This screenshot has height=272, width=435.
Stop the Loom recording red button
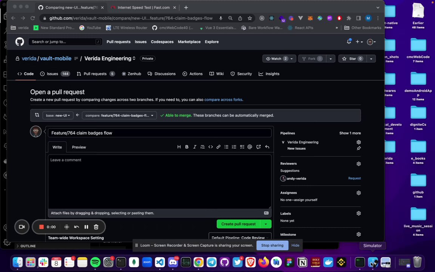(41, 227)
